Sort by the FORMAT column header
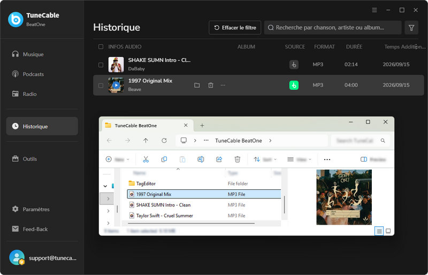Image resolution: width=428 pixels, height=275 pixels. (324, 47)
